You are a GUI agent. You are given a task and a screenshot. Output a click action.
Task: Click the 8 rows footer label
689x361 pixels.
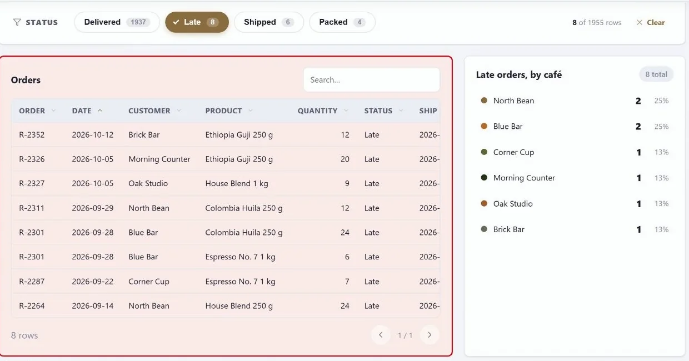(24, 335)
